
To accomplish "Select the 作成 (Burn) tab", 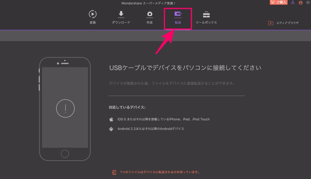I will tap(150, 17).
